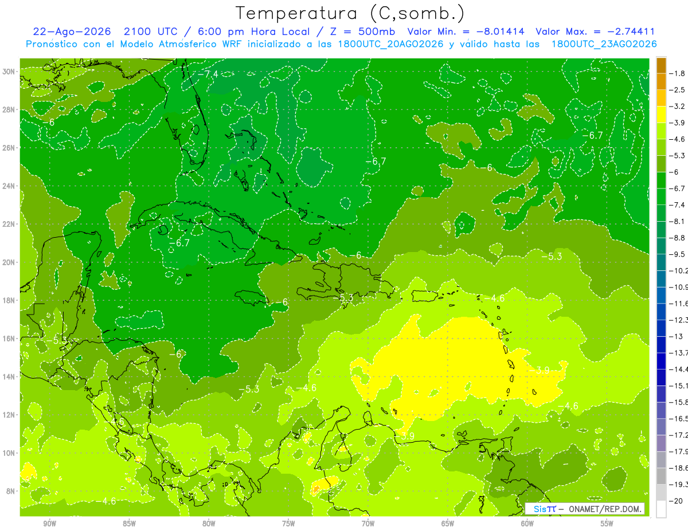
Task: Click the '8N' latitude axis label
Action: pyautogui.click(x=11, y=491)
